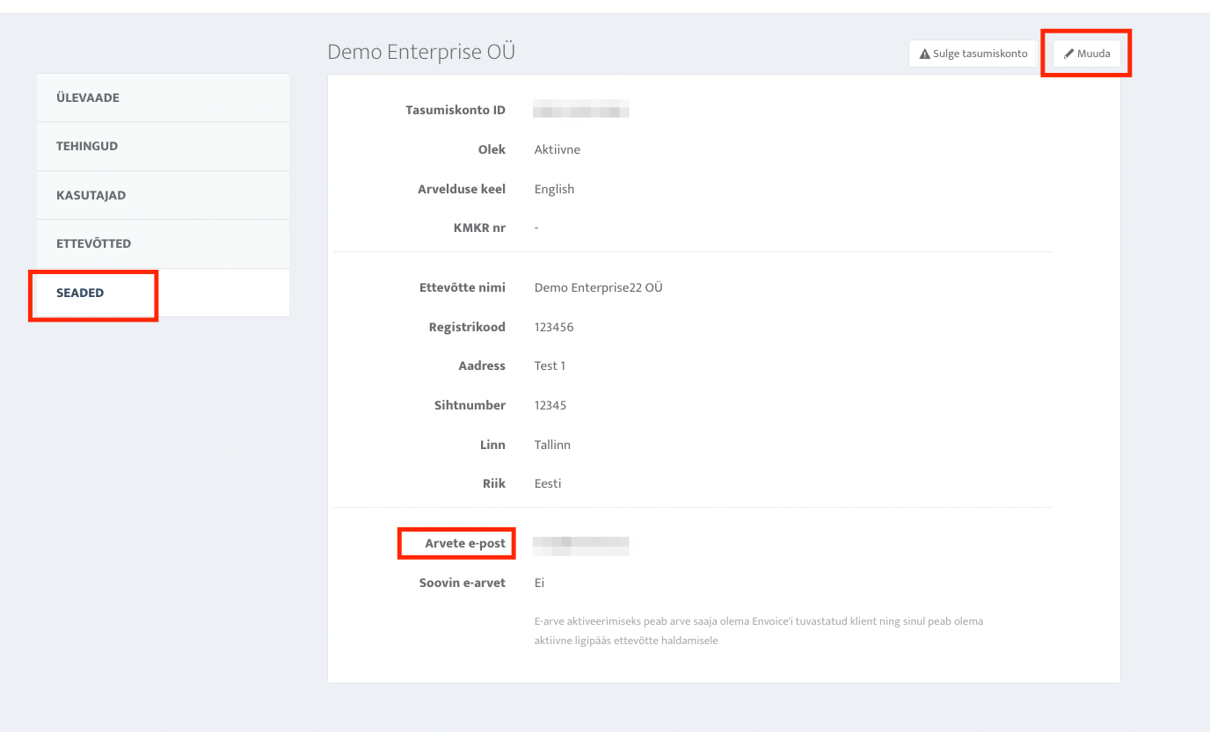Switch to the TEHINGUD tab

coord(87,146)
